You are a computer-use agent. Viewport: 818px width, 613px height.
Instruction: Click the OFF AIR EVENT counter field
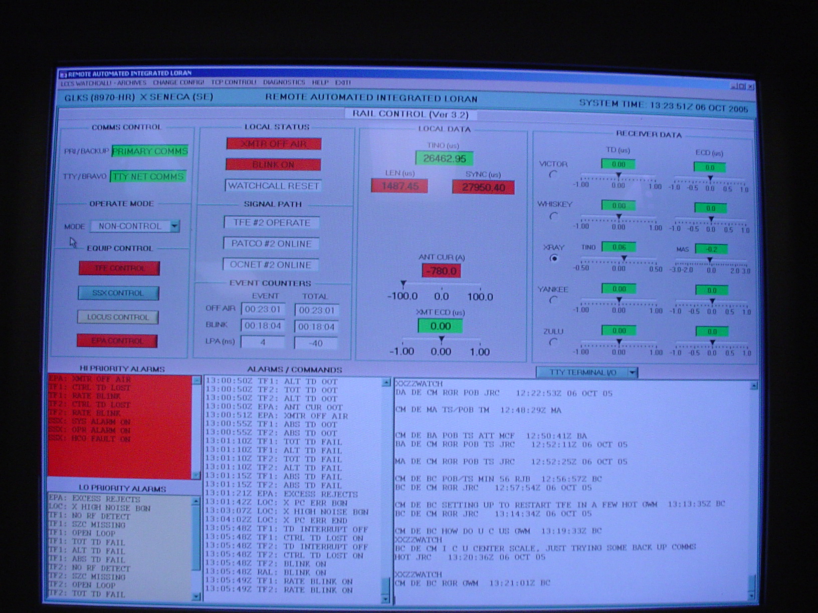coord(263,309)
